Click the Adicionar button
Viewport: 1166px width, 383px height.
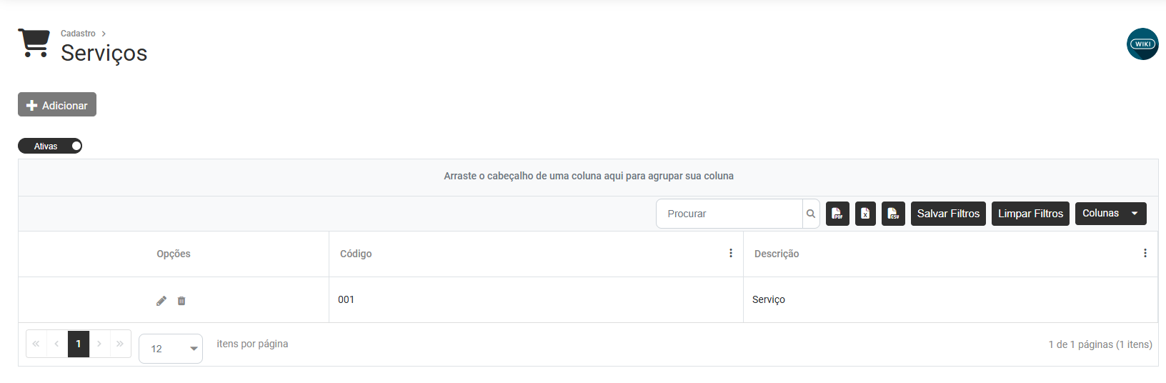point(57,105)
